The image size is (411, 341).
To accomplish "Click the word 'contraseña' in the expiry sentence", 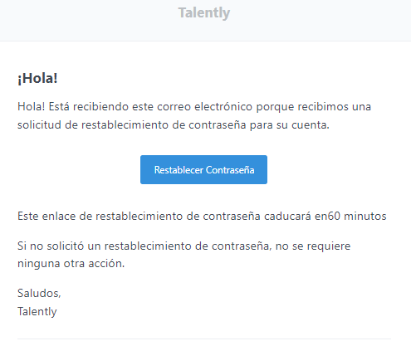I will point(232,216).
